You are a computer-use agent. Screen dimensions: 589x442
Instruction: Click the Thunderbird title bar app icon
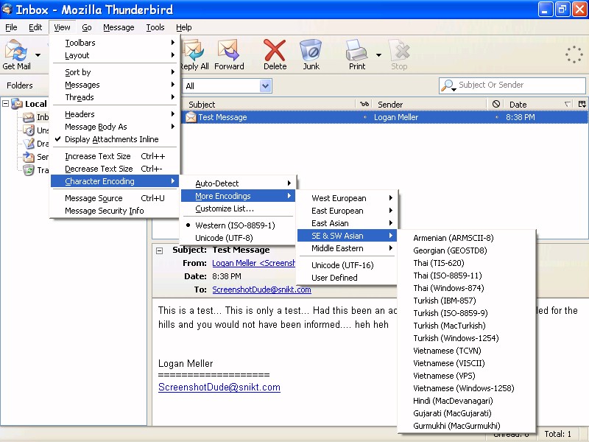pos(7,9)
